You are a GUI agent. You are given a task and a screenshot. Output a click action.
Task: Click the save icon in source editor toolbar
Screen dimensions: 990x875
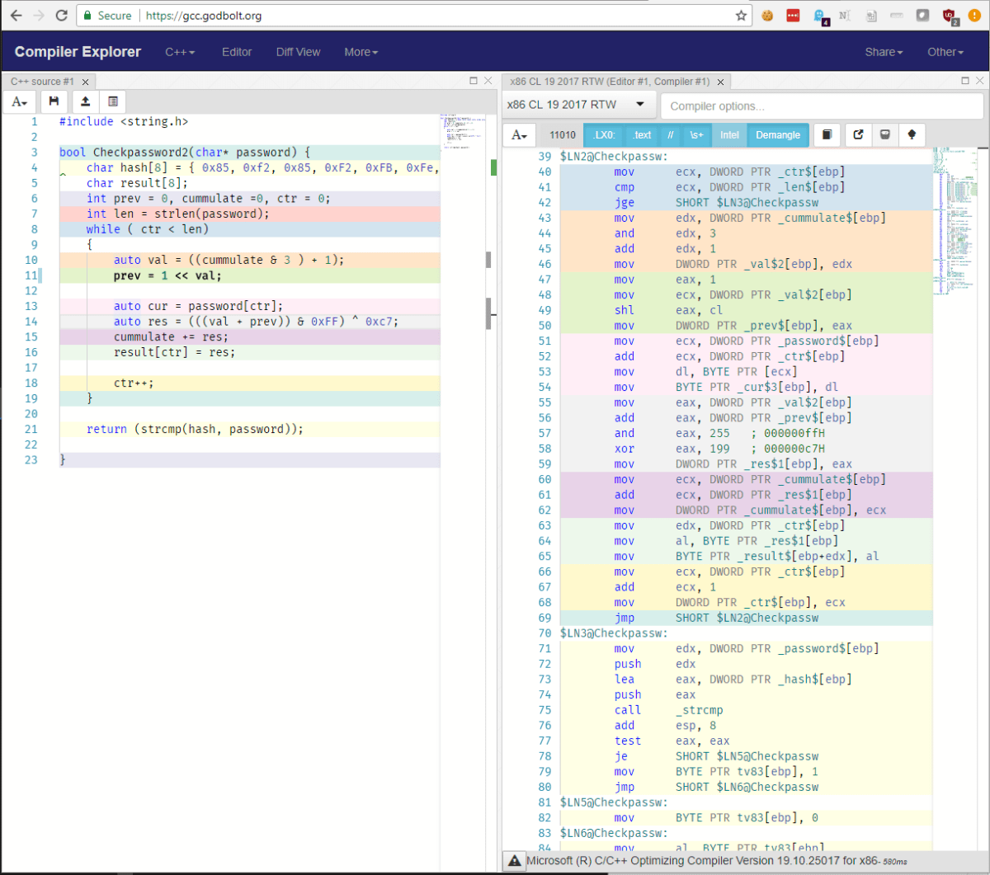(54, 101)
